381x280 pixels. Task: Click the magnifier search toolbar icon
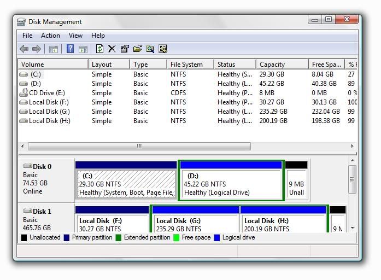coord(150,49)
